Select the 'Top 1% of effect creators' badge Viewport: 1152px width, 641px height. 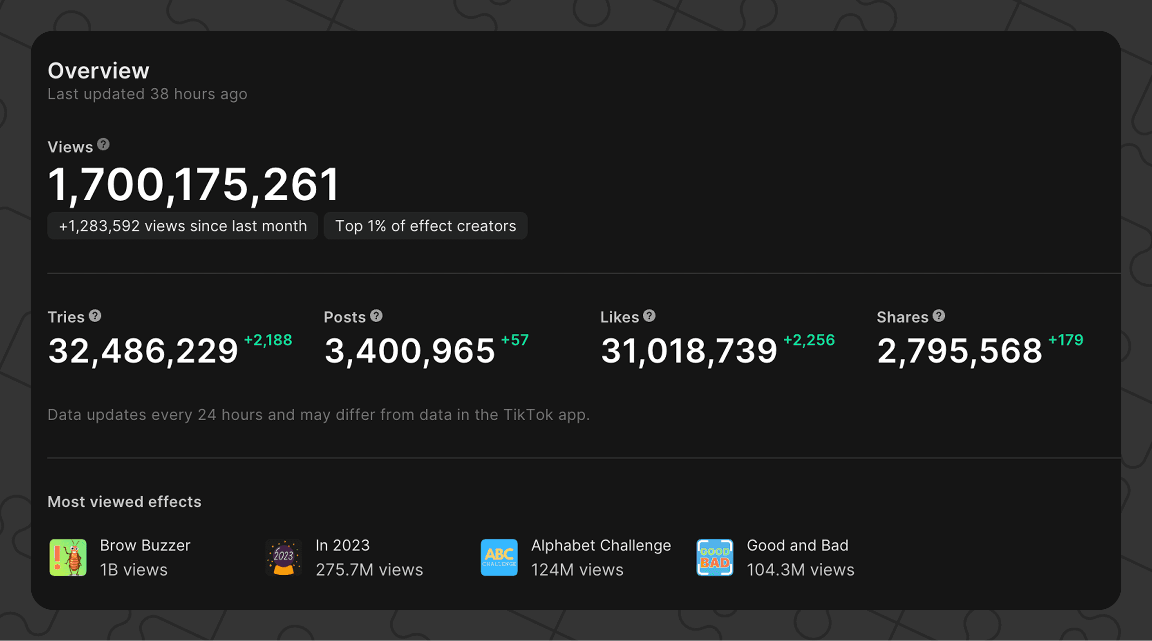[x=426, y=226]
